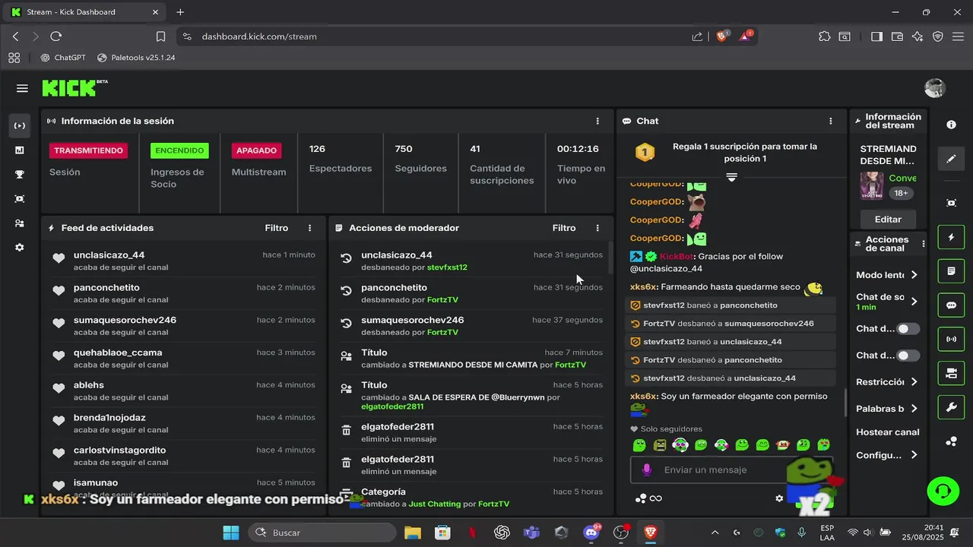Click the Acciones de moderador scrollbar
This screenshot has height=547, width=973.
(610, 258)
